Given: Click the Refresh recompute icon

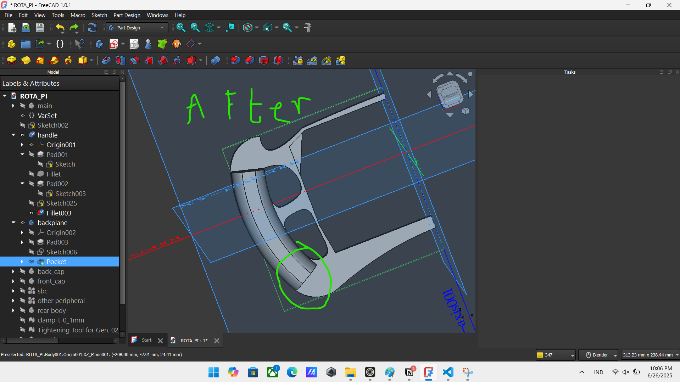Looking at the screenshot, I should click(x=92, y=28).
